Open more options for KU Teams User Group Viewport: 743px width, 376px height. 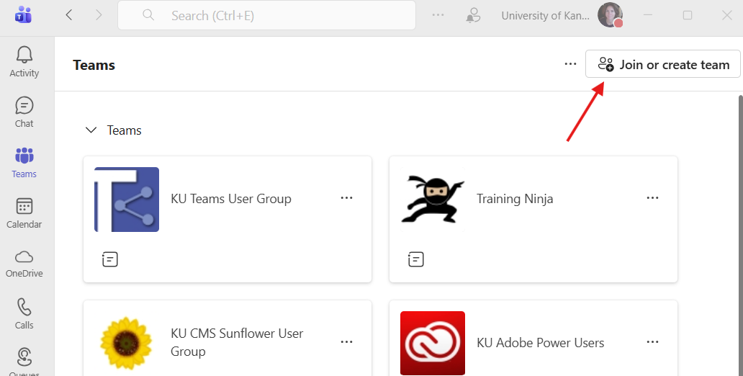(346, 198)
